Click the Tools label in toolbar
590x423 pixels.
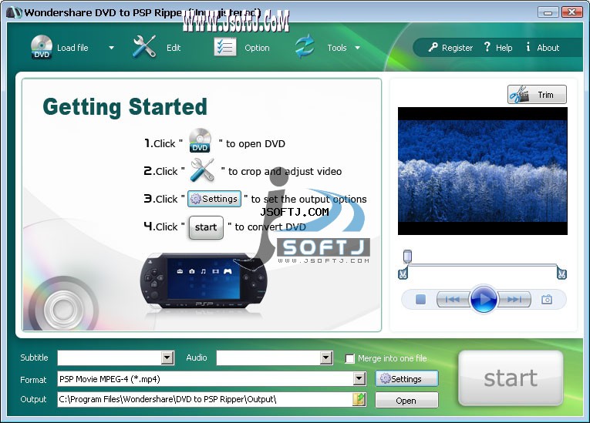coord(337,48)
